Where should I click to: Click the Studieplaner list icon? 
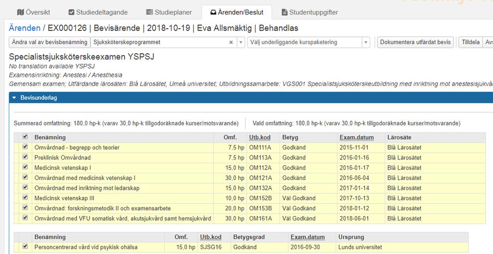pos(149,12)
